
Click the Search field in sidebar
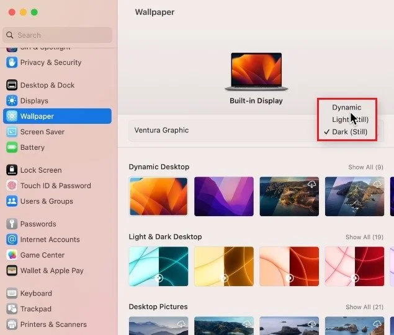[58, 35]
